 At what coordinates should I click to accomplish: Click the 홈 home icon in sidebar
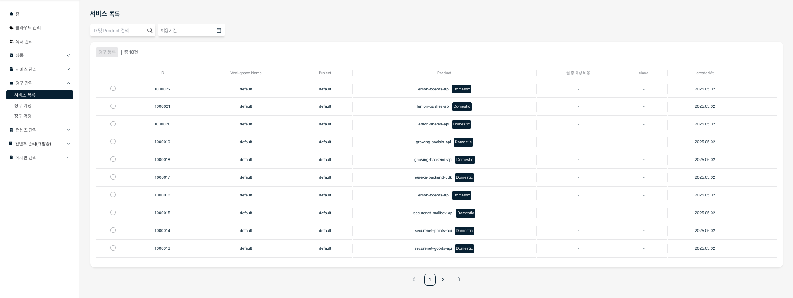point(11,14)
